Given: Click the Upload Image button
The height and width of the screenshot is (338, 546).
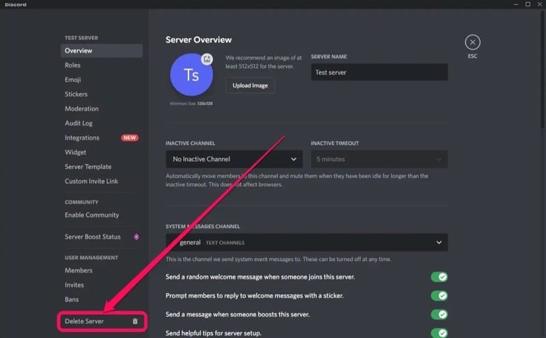Looking at the screenshot, I should point(250,85).
